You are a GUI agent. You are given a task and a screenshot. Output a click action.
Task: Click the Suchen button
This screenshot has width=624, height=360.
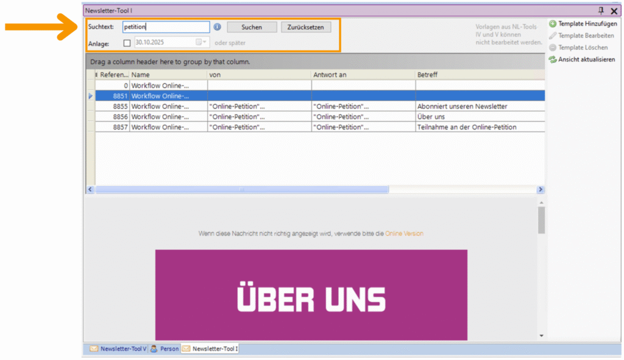point(251,26)
